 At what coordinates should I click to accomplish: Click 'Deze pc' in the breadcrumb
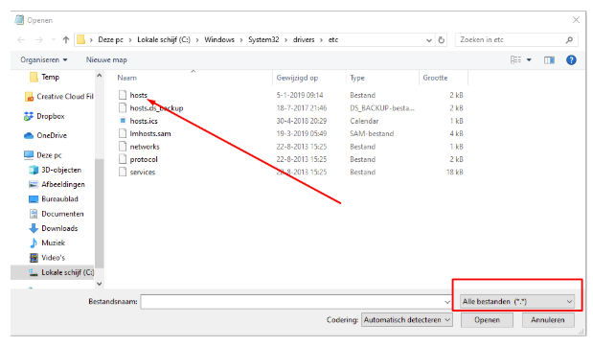coord(110,39)
